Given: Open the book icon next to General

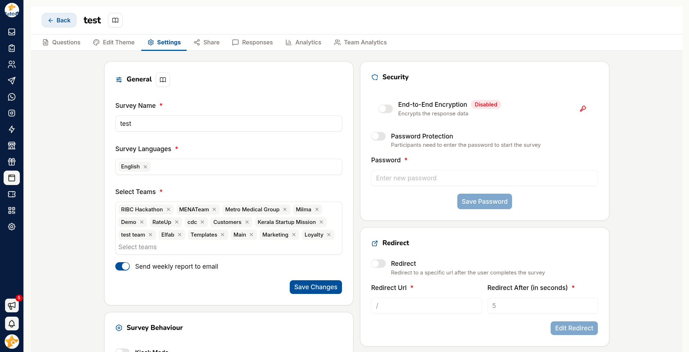Looking at the screenshot, I should coord(163,80).
